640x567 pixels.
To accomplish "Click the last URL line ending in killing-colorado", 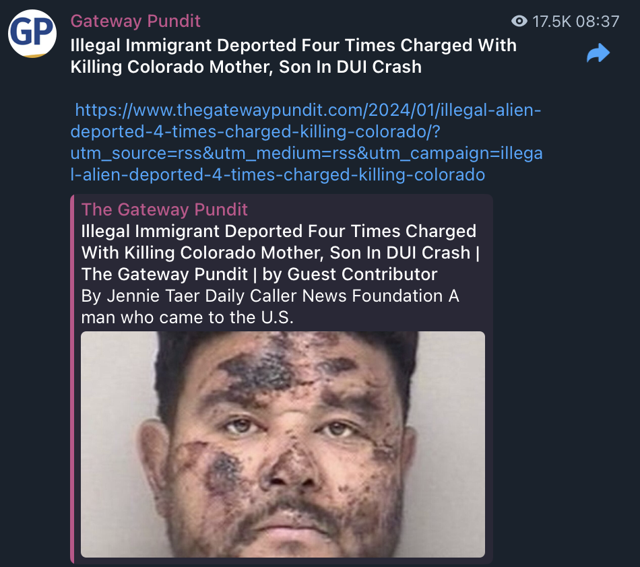I will coord(278,175).
